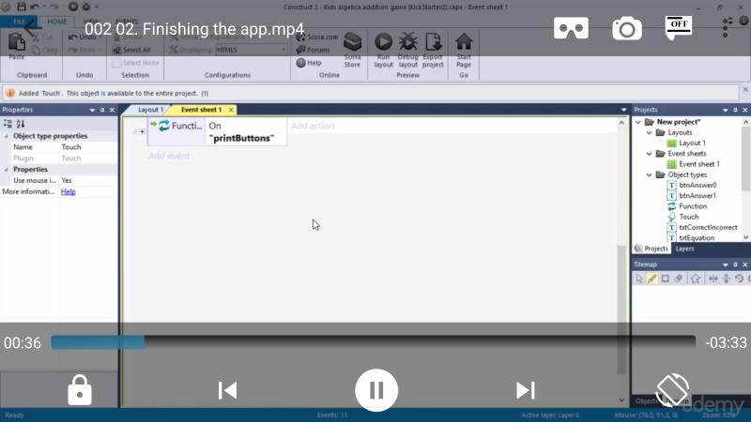Image resolution: width=751 pixels, height=422 pixels.
Task: Enable VR headset viewing mode
Action: coord(571,28)
